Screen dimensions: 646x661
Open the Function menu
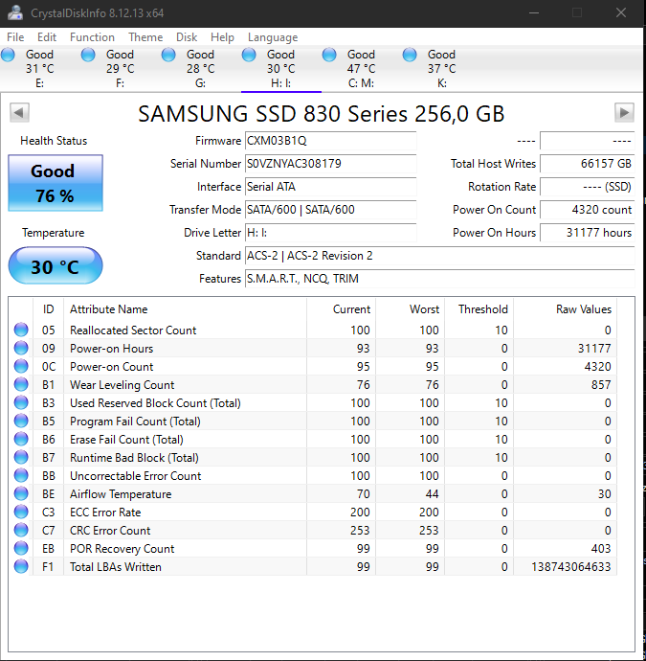coord(92,37)
